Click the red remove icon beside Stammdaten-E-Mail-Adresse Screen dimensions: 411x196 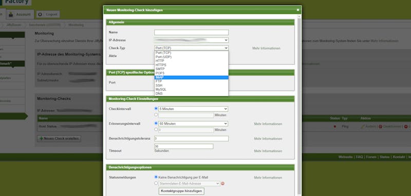(223, 184)
